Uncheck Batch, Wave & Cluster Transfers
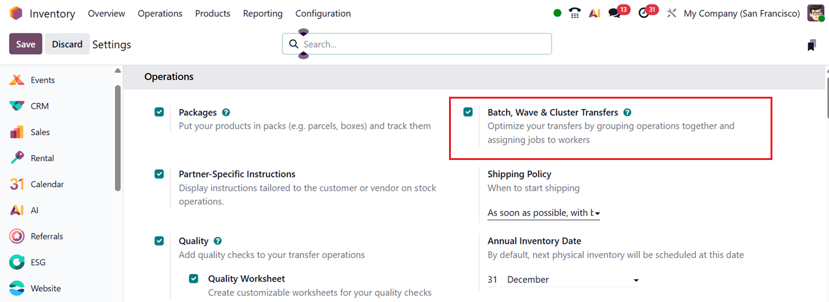The width and height of the screenshot is (829, 302). 468,112
